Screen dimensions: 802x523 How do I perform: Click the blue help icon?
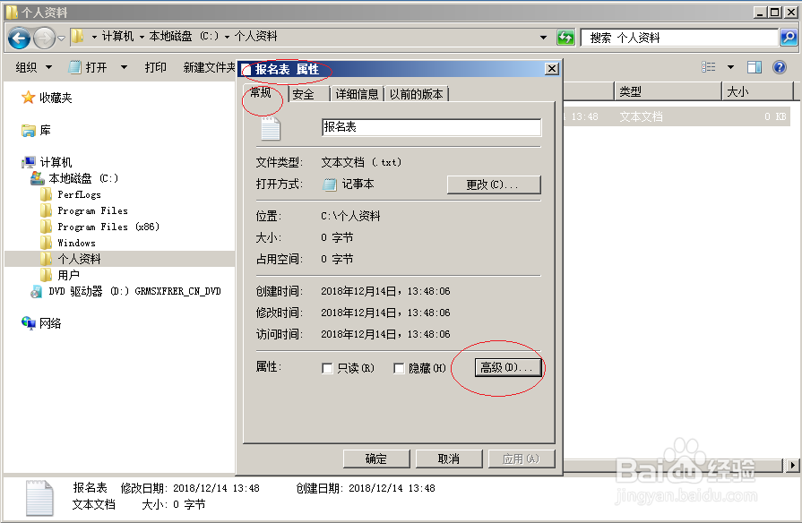(780, 67)
